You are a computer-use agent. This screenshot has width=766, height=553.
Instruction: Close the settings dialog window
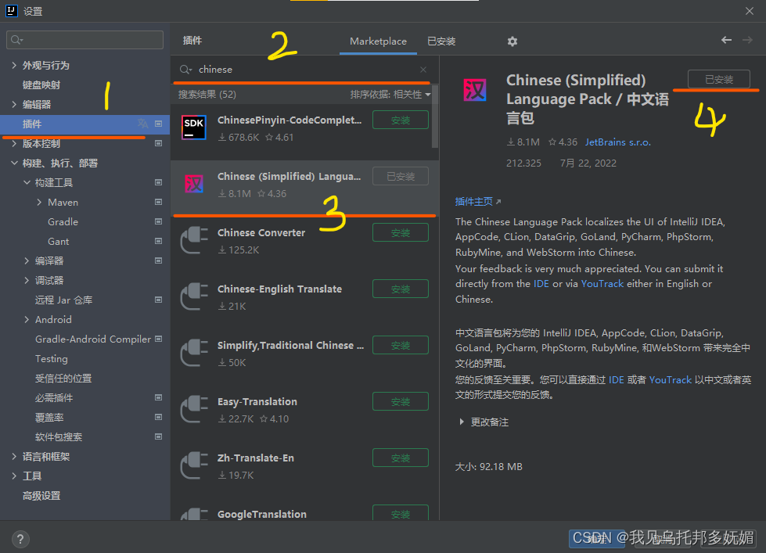[x=750, y=11]
